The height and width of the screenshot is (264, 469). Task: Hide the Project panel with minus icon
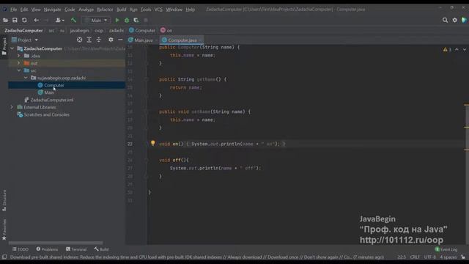coord(120,40)
